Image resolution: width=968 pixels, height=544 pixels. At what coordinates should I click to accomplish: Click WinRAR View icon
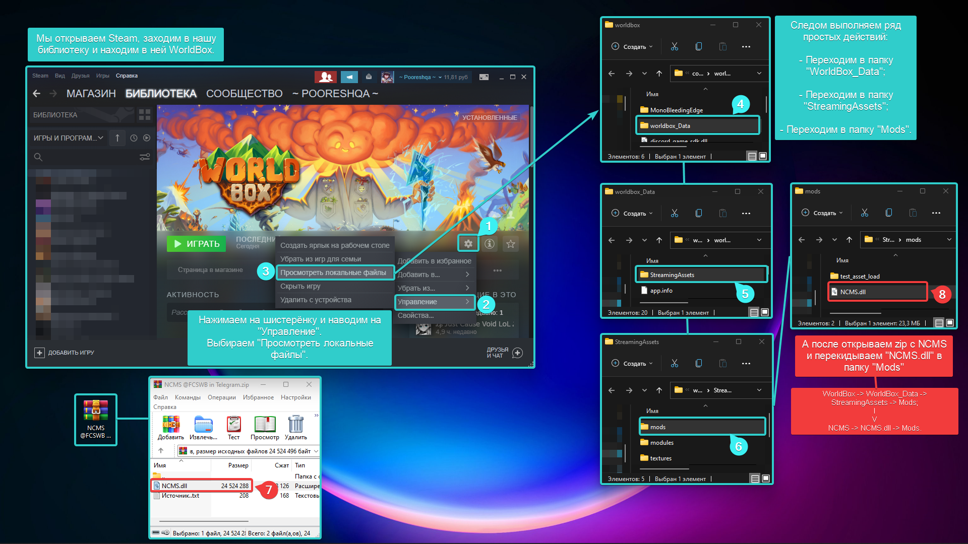coord(265,428)
